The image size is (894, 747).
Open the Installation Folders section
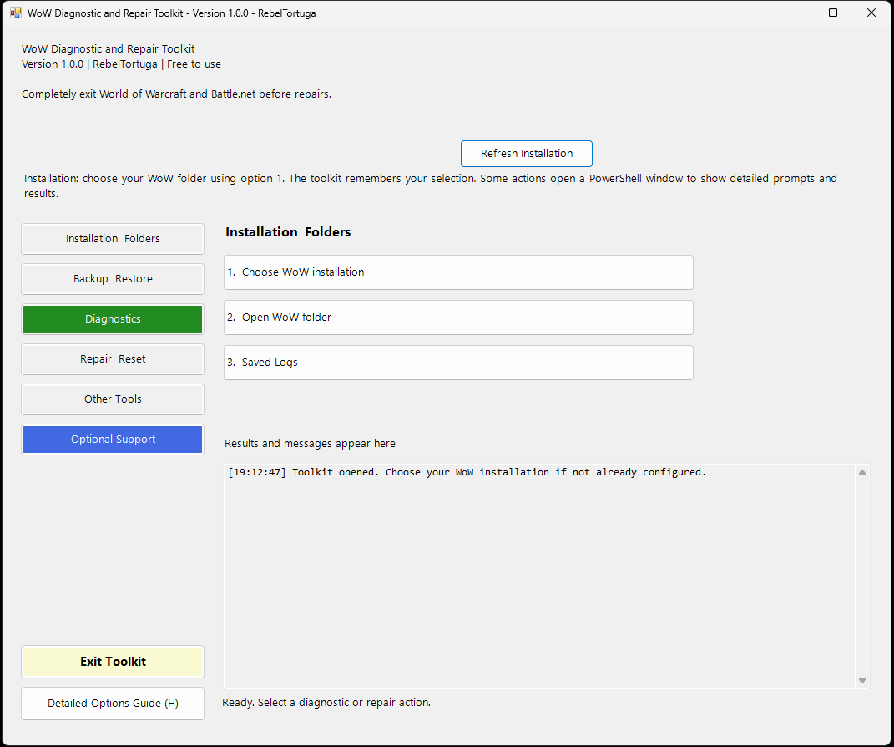113,238
